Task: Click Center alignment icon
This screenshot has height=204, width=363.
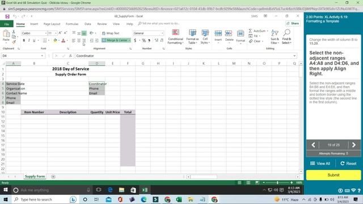Action: pyautogui.click(x=79, y=40)
